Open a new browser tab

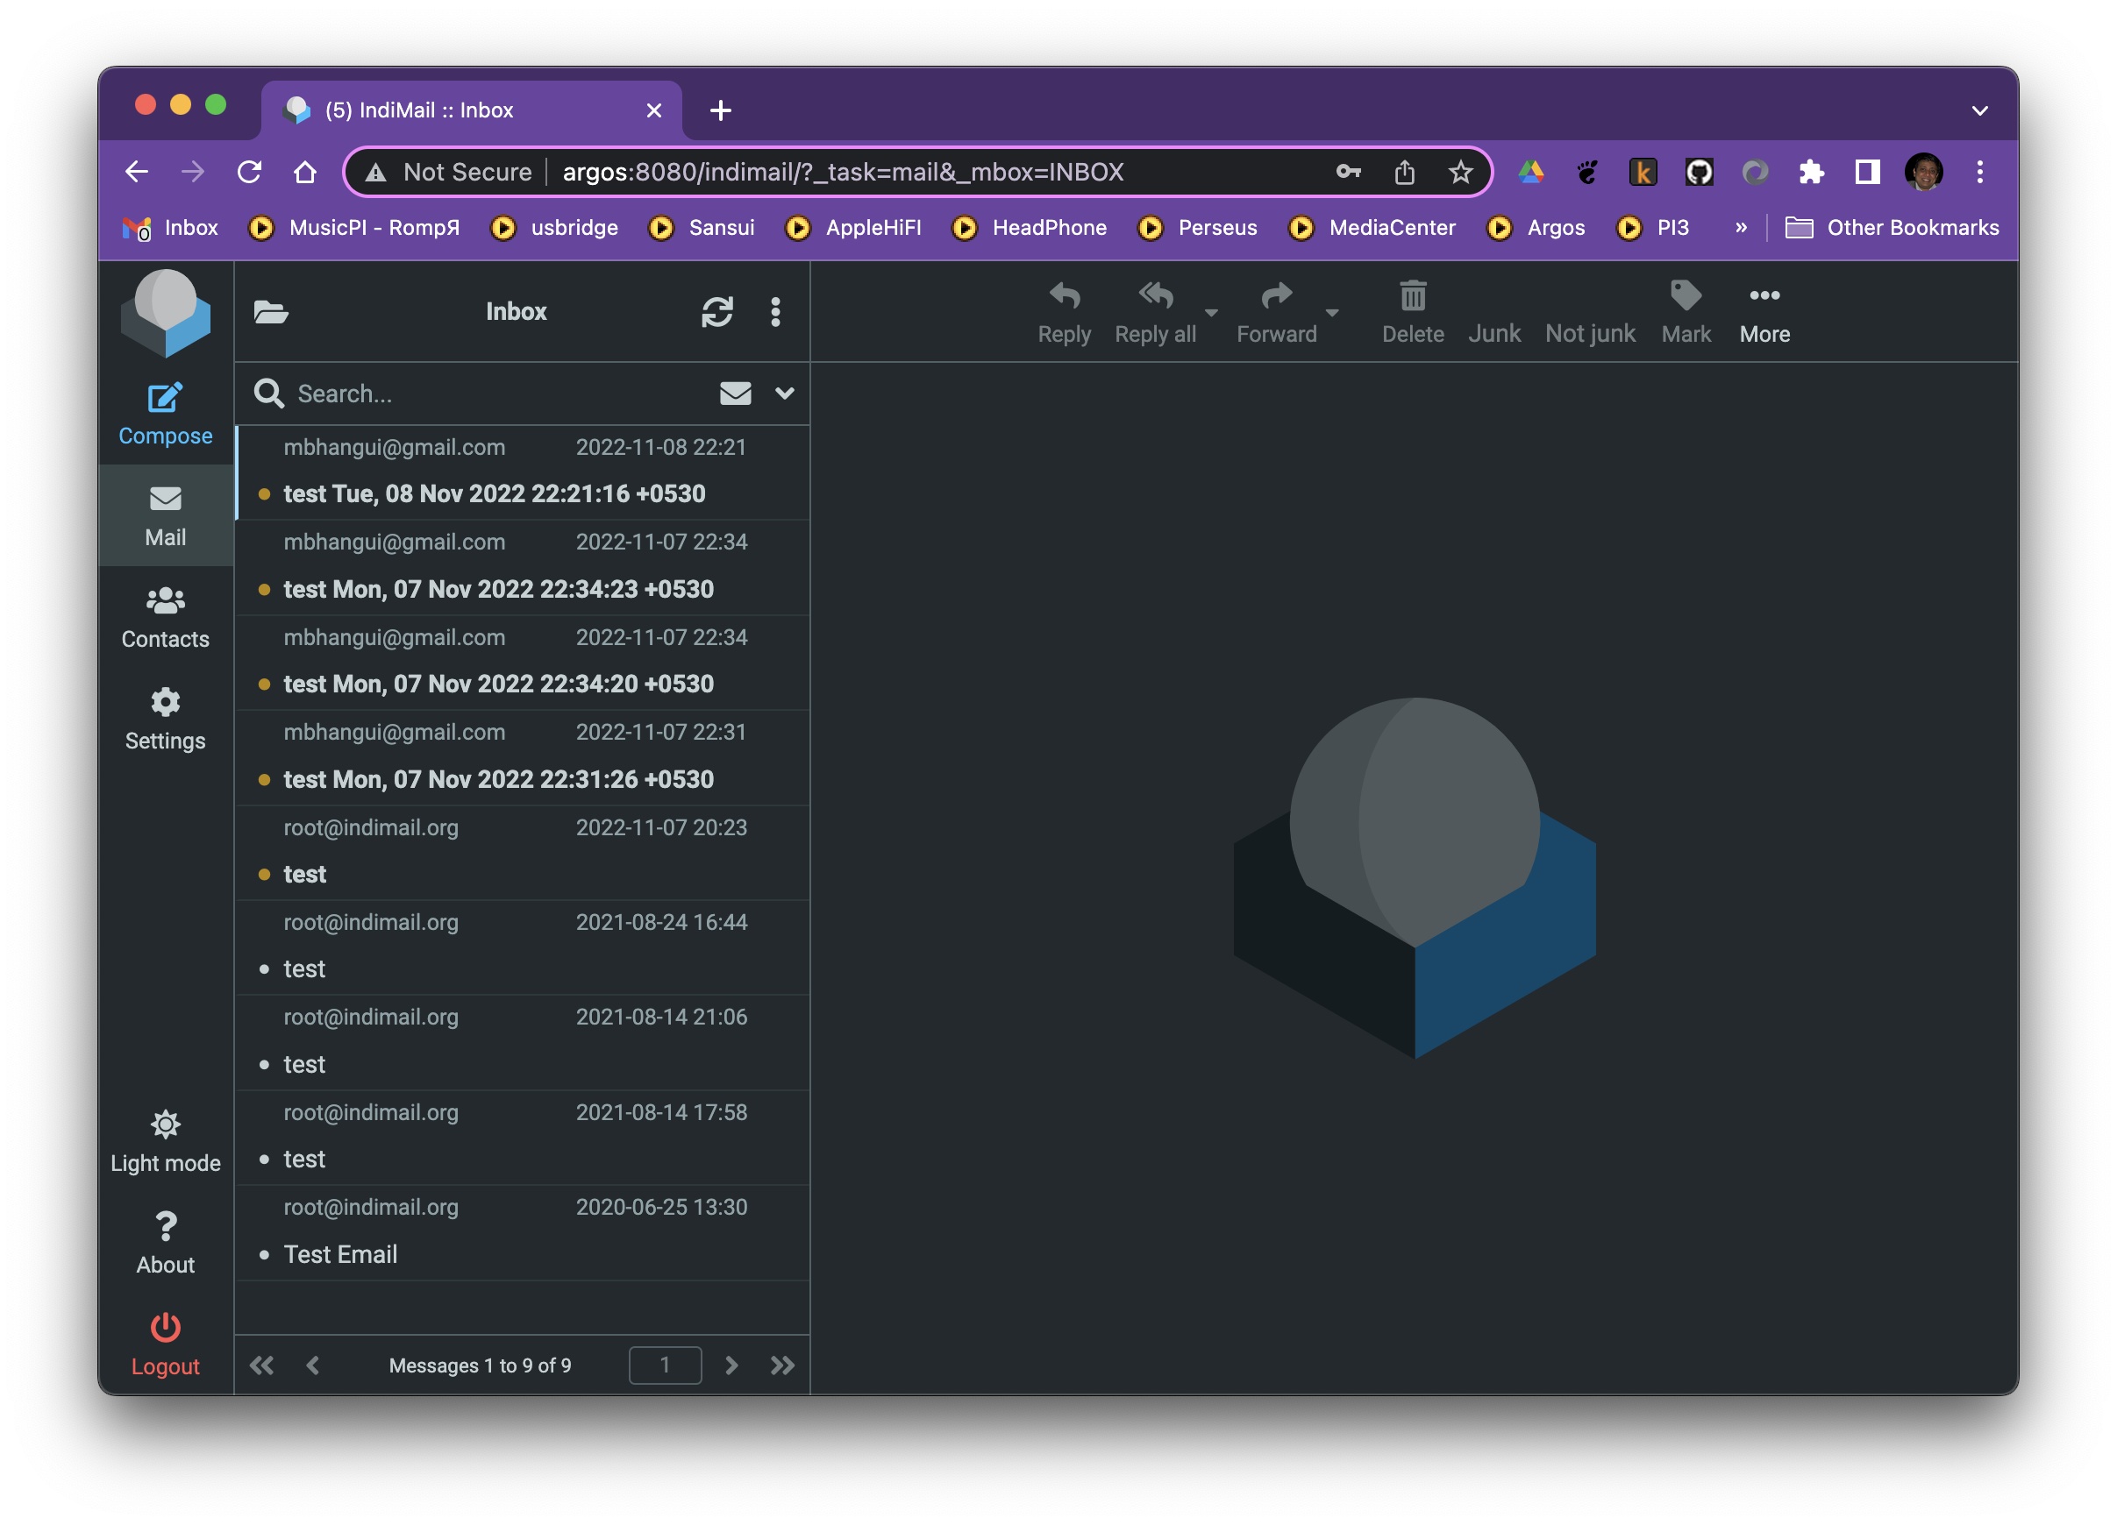720,110
